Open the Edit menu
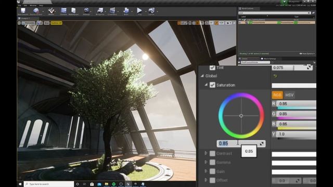Screen dimensions: 333x187 pos(25,5)
